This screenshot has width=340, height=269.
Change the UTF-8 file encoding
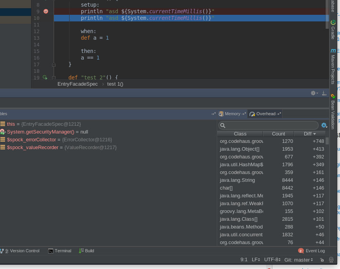click(272, 260)
